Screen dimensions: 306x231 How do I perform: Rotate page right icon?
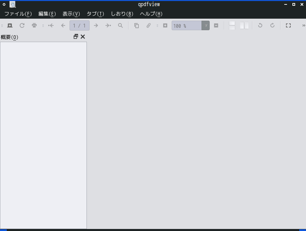pos(272,25)
